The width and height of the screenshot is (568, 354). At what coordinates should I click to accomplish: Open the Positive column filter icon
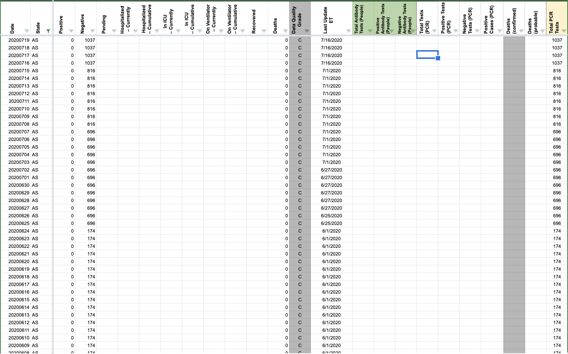click(71, 31)
